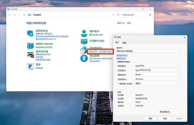Open the 优化视觉显示 link

[95, 61]
